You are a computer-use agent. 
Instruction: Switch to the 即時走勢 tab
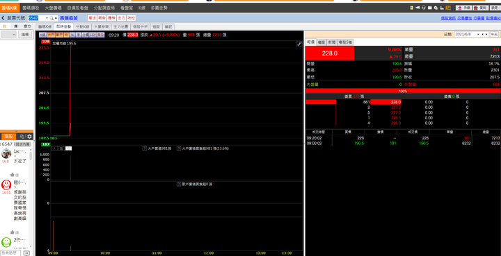[x=63, y=27]
